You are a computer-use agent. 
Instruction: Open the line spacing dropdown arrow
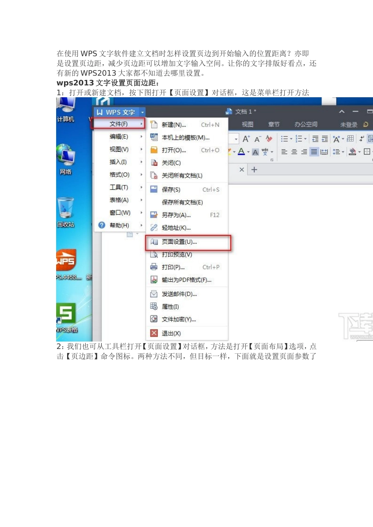point(343,152)
